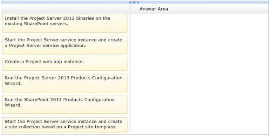Click the empty right side of the Answer Area header
This screenshot has width=270, height=136.
tap(219, 9)
